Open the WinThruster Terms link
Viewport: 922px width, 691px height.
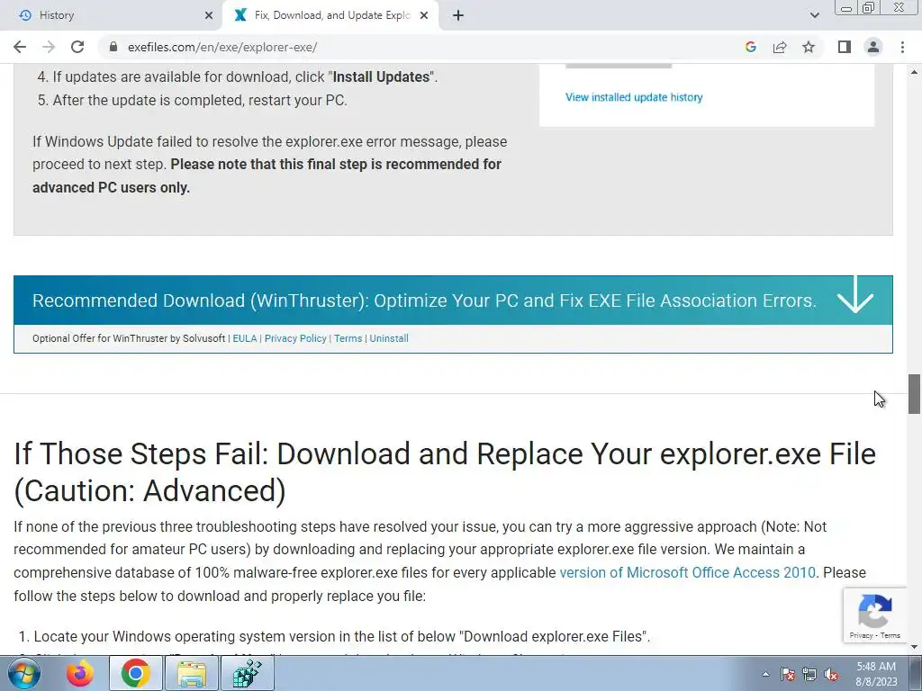click(x=348, y=338)
